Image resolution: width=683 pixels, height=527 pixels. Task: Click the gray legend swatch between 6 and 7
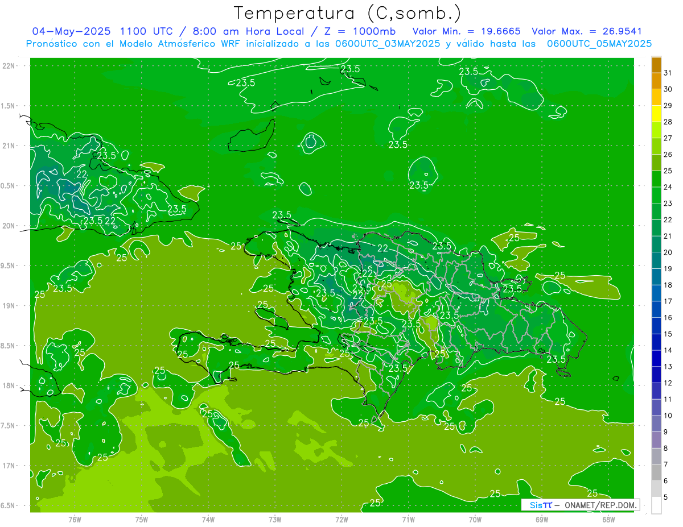pos(656,472)
